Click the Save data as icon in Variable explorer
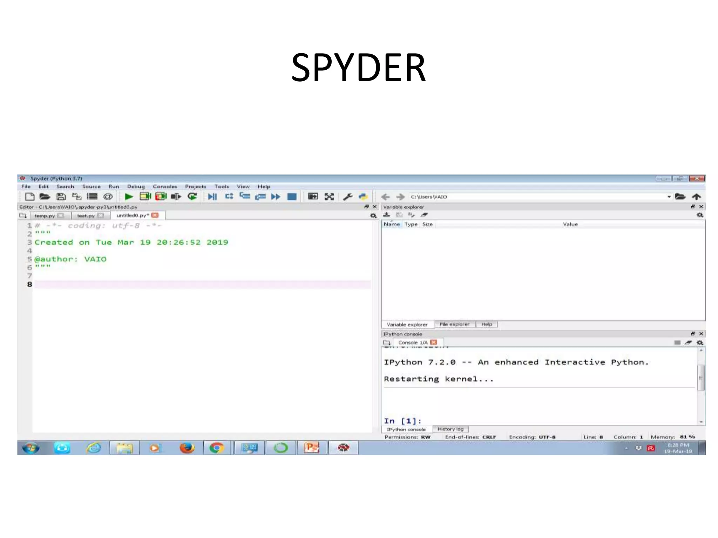This screenshot has height=538, width=718. pyautogui.click(x=411, y=215)
